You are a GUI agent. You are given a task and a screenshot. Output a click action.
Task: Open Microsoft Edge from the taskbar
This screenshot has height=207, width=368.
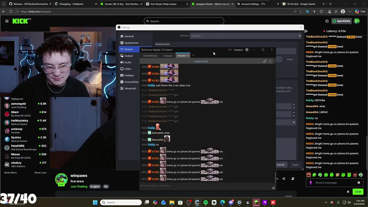click(223, 202)
